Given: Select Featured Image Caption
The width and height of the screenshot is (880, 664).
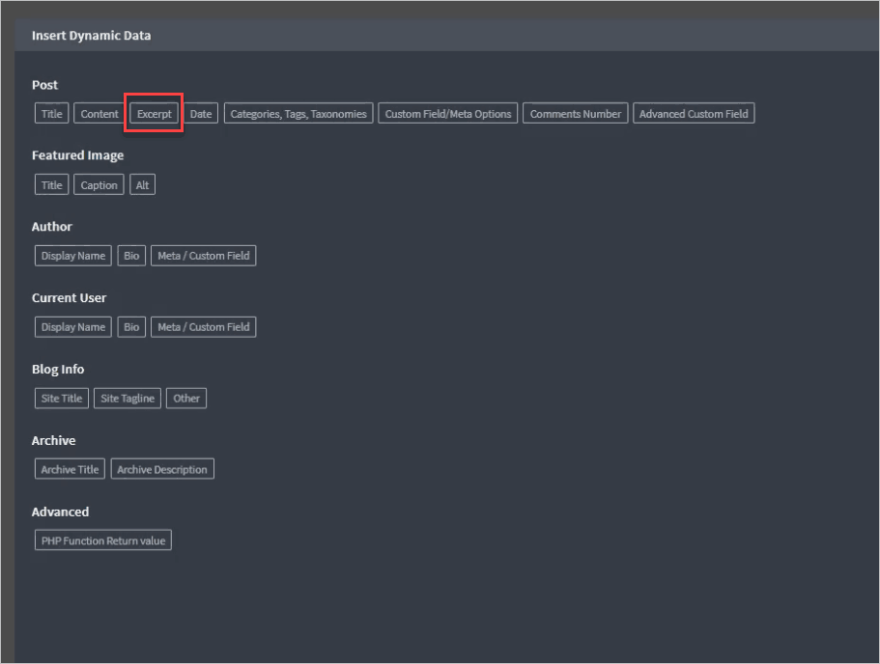Looking at the screenshot, I should click(99, 185).
